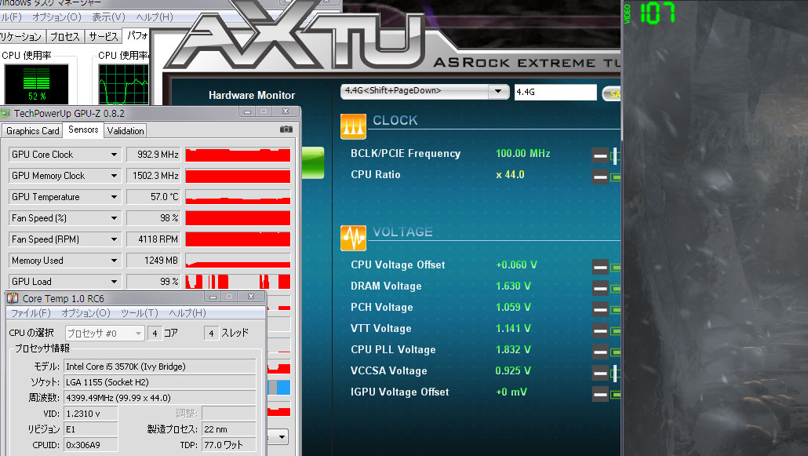This screenshot has height=456, width=808.
Task: Decrease DRAM Voltage with minus button
Action: click(600, 288)
